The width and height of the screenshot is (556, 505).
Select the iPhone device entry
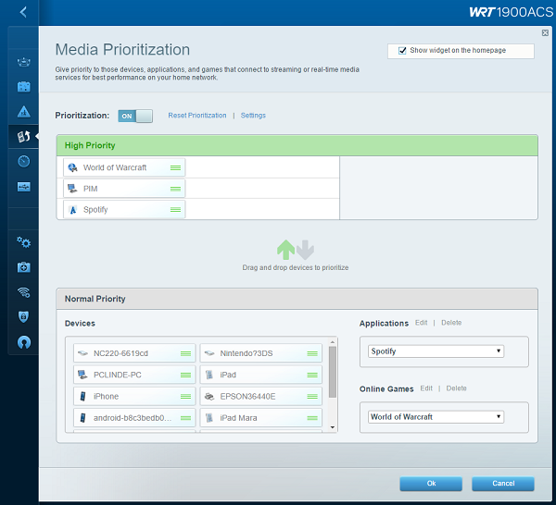pyautogui.click(x=134, y=397)
